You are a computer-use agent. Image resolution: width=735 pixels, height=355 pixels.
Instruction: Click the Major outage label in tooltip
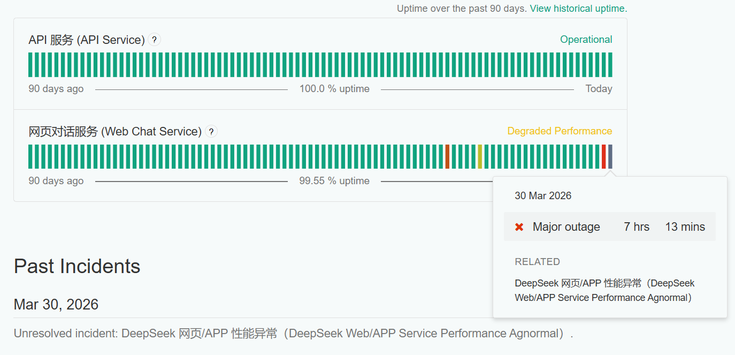coord(566,227)
